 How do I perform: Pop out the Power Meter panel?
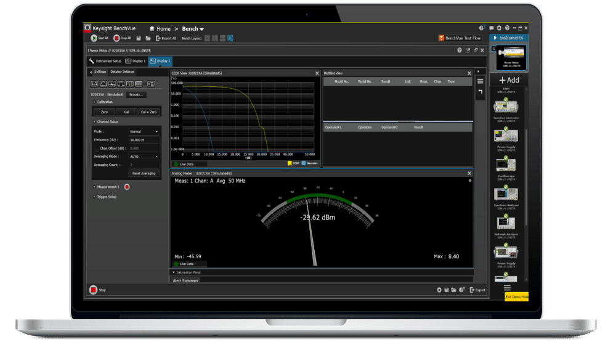(x=468, y=51)
